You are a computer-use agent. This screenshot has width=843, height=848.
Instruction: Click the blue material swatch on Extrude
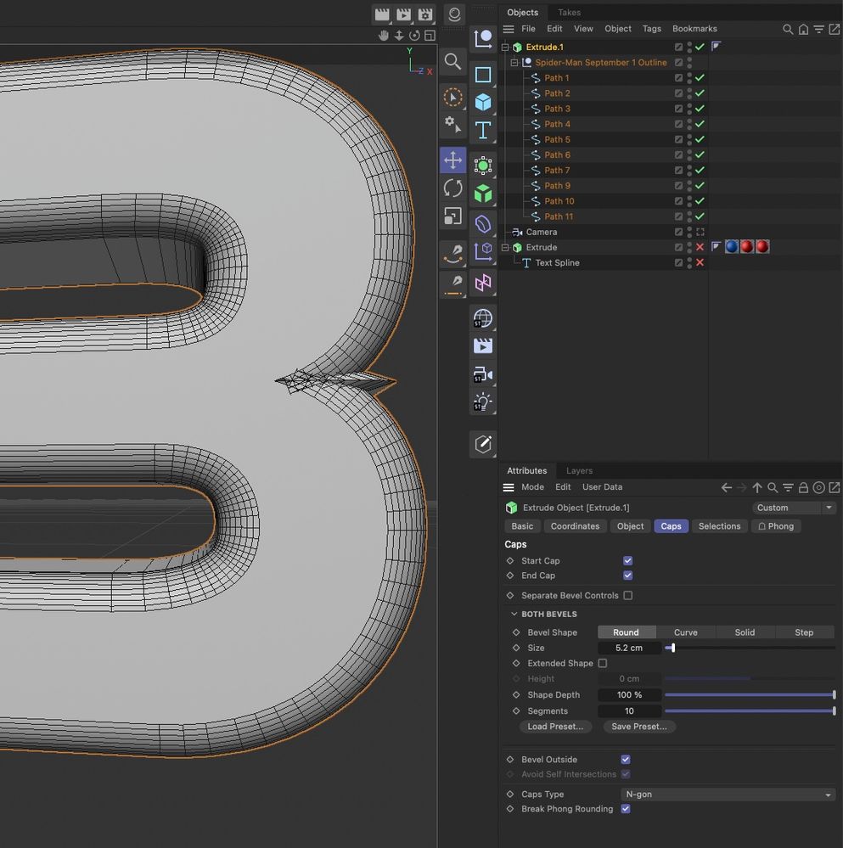tap(732, 246)
